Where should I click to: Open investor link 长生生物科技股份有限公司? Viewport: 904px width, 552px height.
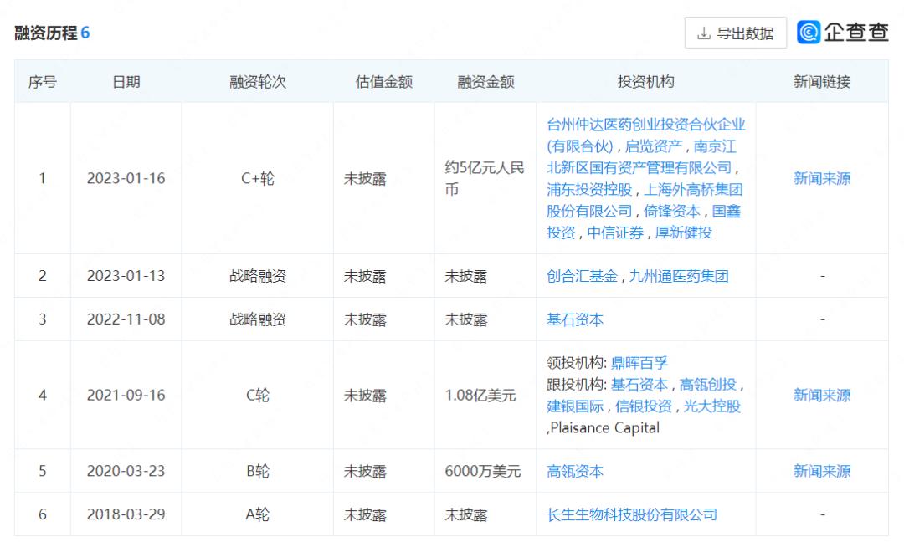(x=632, y=514)
